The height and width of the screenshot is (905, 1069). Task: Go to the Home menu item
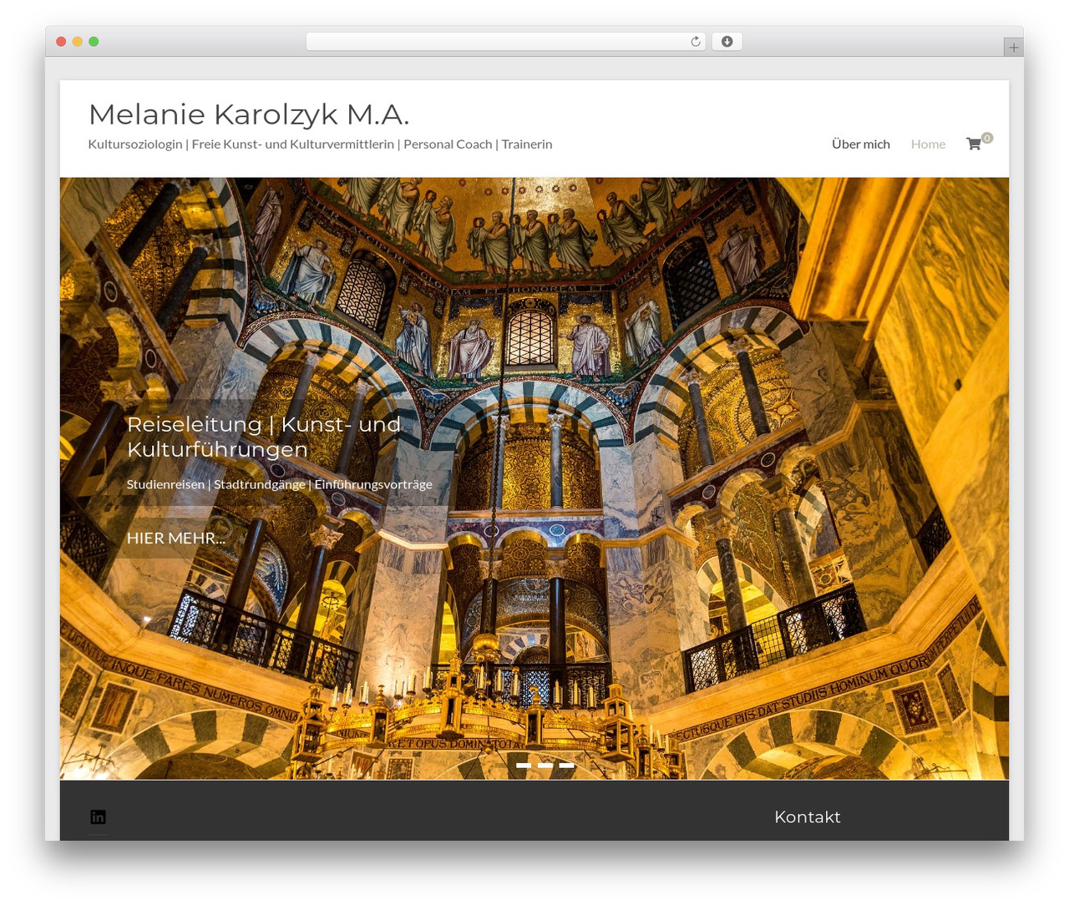[928, 144]
